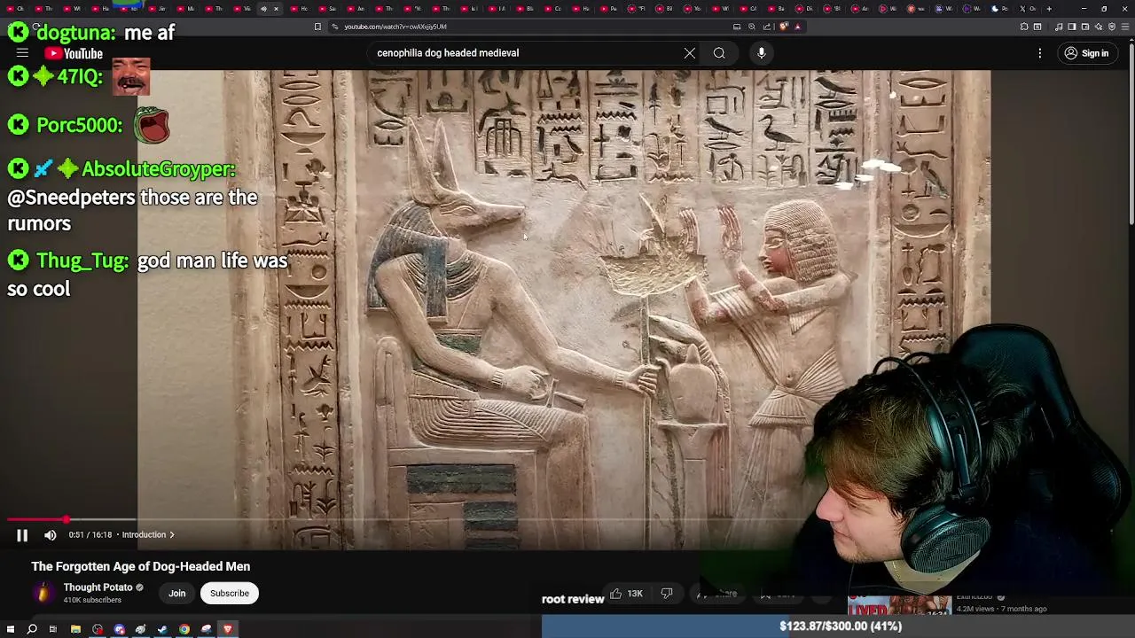Open recommended video thumbnail near bottom right
1135x638 pixels.
tap(900, 606)
